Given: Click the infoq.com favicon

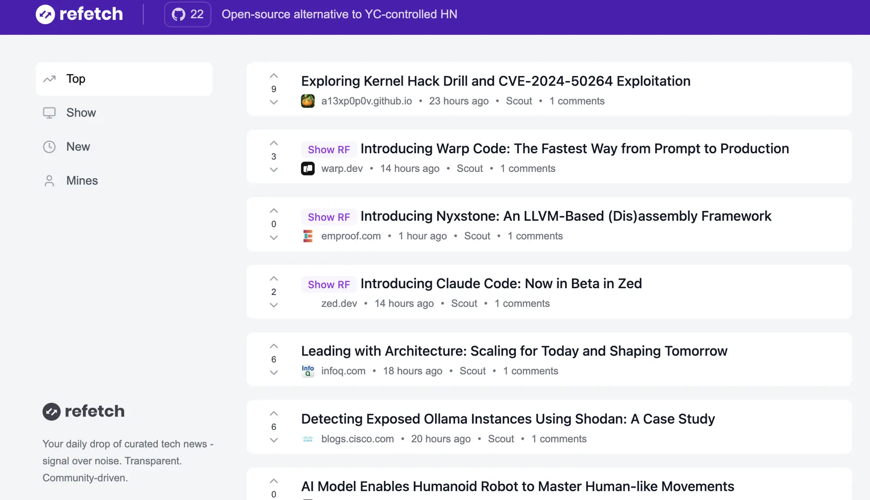Looking at the screenshot, I should [x=308, y=371].
